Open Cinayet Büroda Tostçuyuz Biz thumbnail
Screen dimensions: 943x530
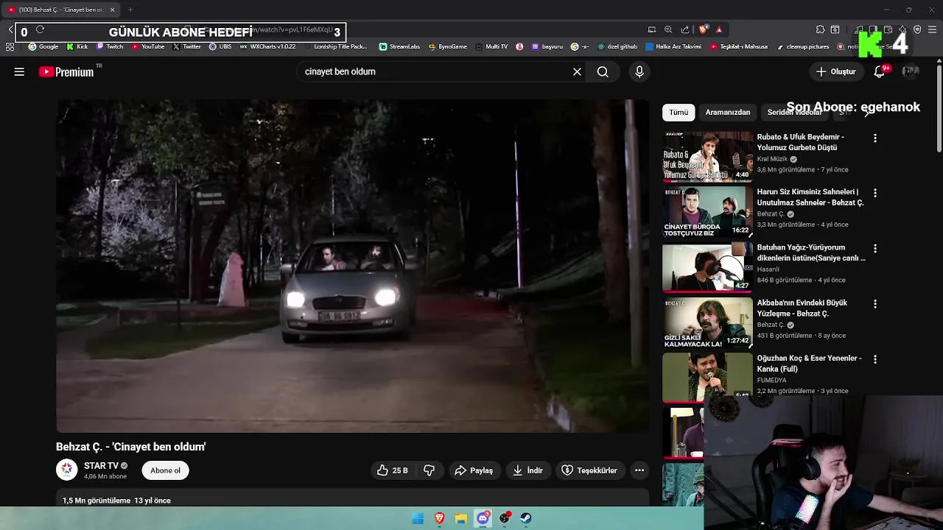[x=707, y=212]
